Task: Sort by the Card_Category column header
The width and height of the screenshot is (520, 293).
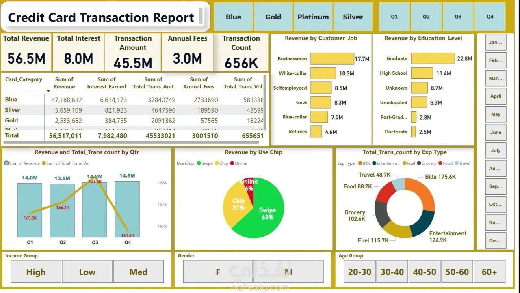Action: pos(24,80)
